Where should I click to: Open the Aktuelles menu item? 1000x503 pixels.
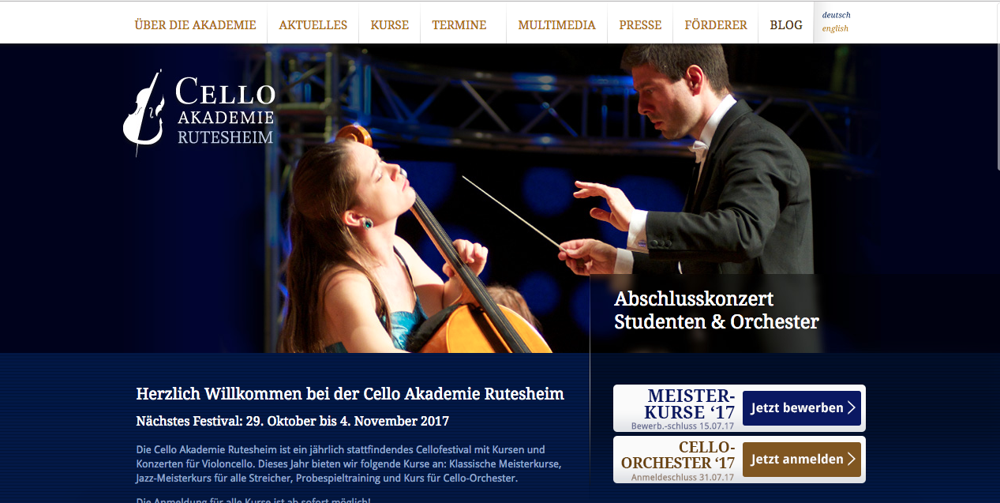point(313,24)
